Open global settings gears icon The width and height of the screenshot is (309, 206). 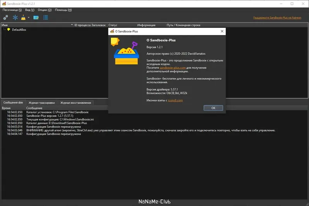click(5, 18)
